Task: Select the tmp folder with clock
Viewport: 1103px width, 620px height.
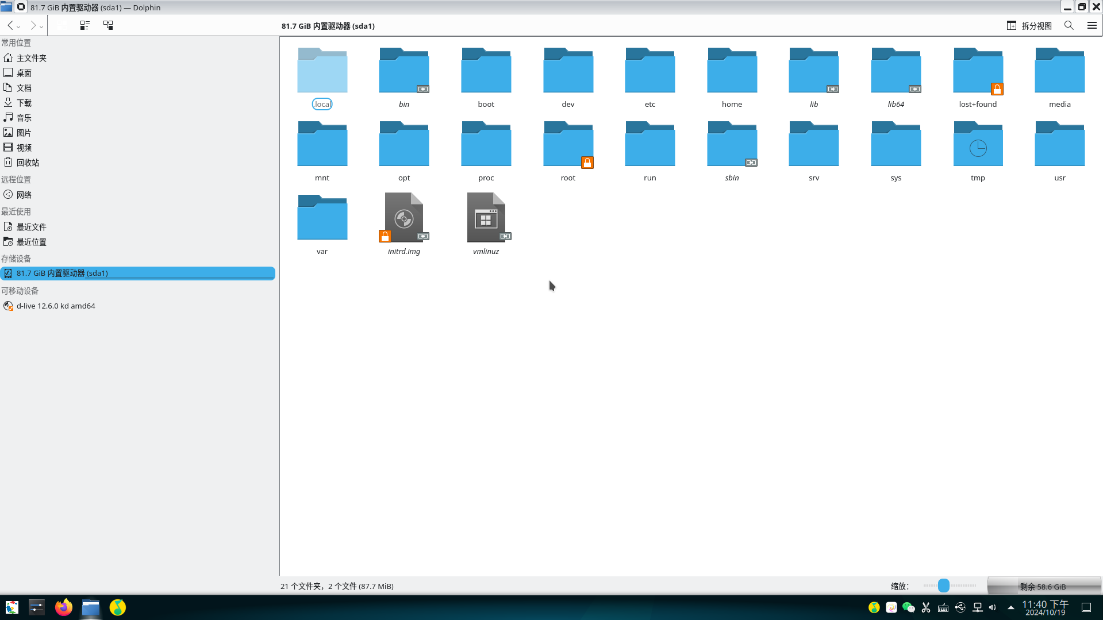Action: 978,144
